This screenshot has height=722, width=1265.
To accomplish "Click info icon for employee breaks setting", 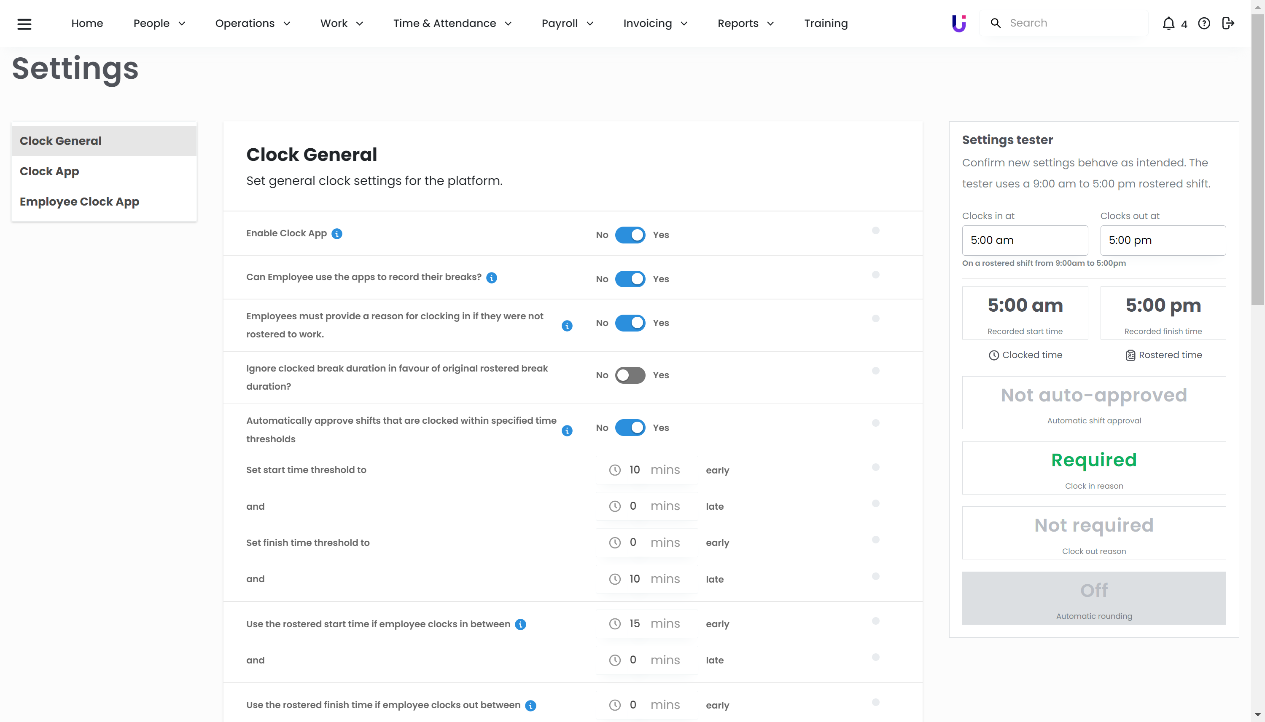I will (491, 278).
